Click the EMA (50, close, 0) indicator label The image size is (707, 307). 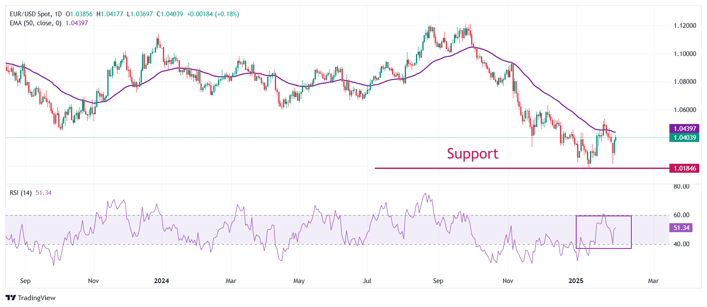pyautogui.click(x=35, y=23)
